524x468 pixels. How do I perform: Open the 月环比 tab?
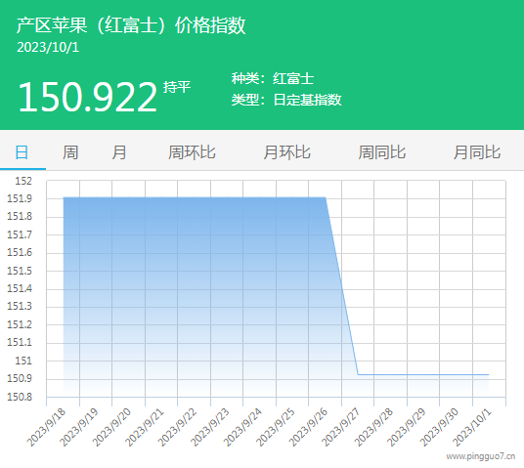tap(287, 152)
